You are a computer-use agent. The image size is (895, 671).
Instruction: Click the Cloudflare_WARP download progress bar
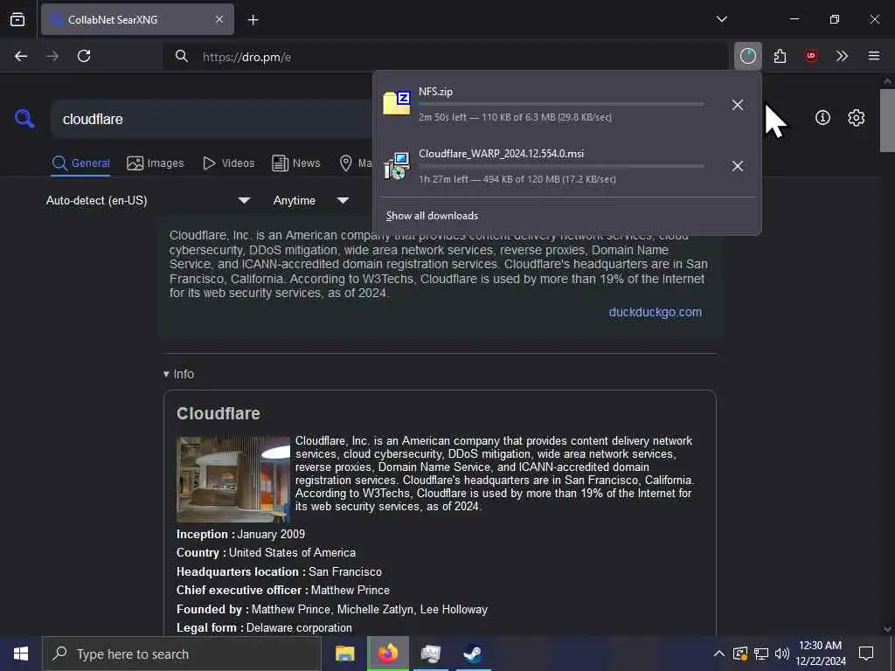coord(561,166)
